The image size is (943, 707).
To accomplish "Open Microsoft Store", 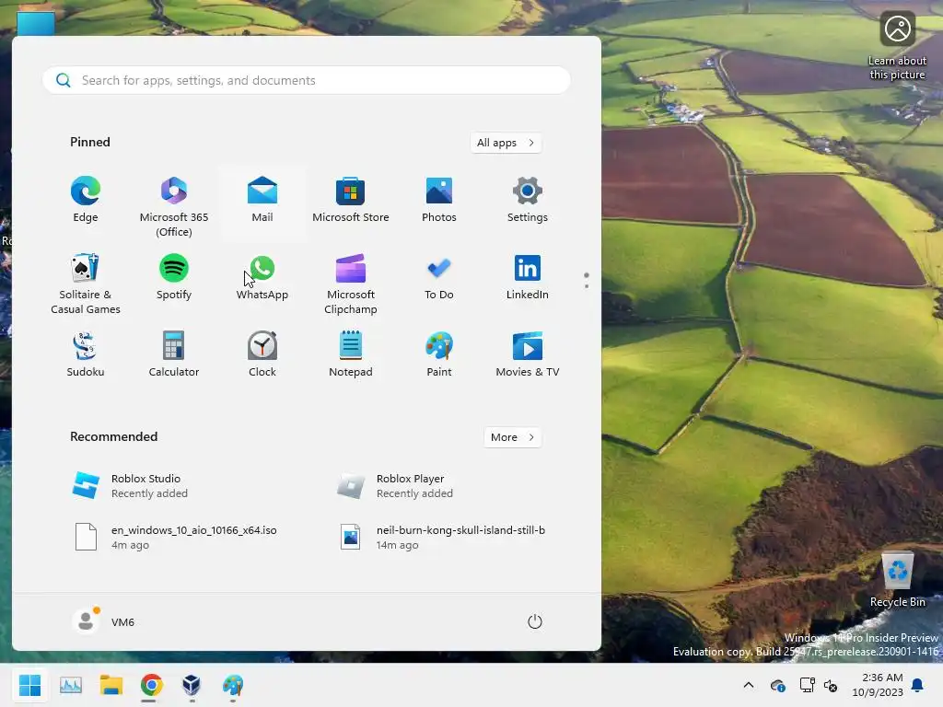I will (x=351, y=200).
